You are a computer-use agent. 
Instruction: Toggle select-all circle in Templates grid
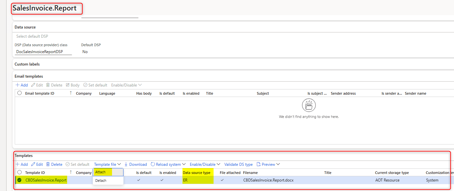click(20, 173)
